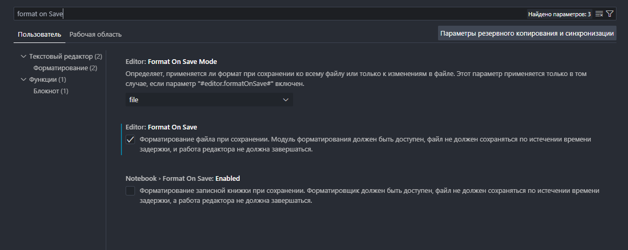The height and width of the screenshot is (250, 628).
Task: Uncheck the Editor Format On Save checkbox
Action: click(130, 139)
